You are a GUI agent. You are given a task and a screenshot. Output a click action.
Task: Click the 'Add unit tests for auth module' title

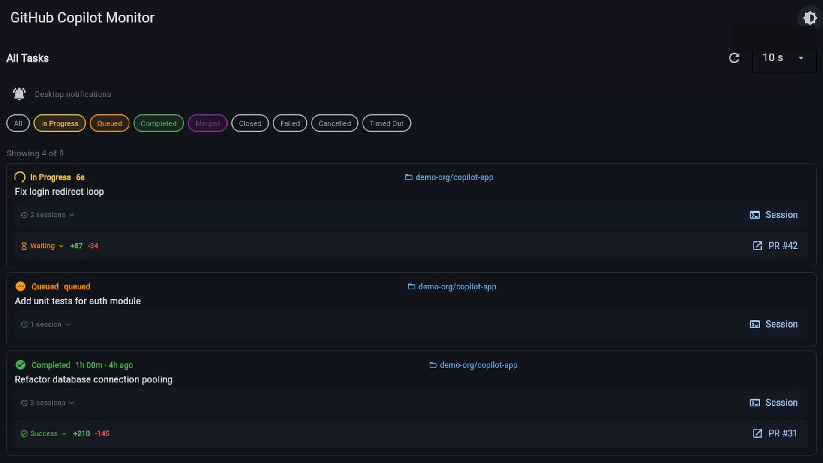click(x=78, y=301)
